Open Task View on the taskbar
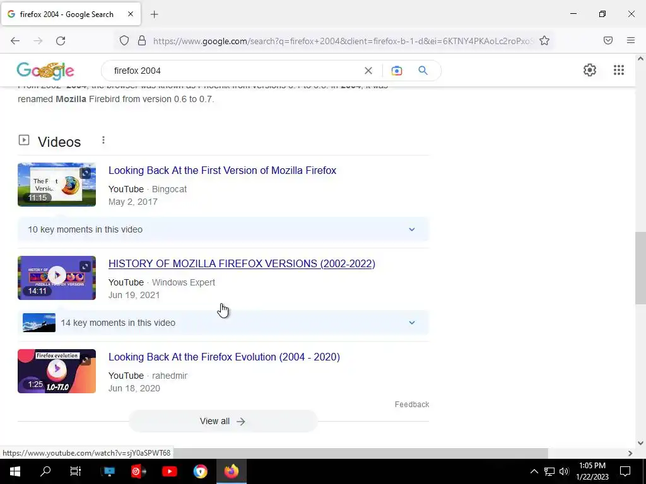Screen dimensions: 646x484 click(x=76, y=471)
